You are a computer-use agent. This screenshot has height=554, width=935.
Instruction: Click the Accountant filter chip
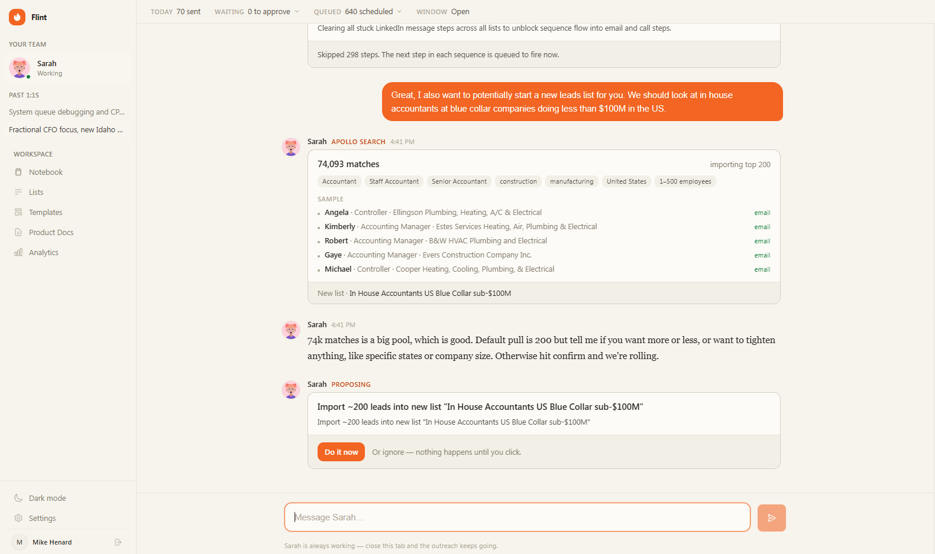click(339, 181)
